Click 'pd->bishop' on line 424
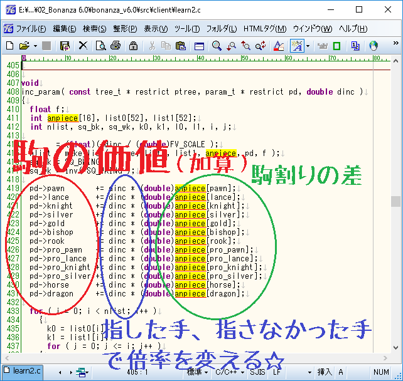Viewport: 403px width, 381px height. (x=51, y=232)
